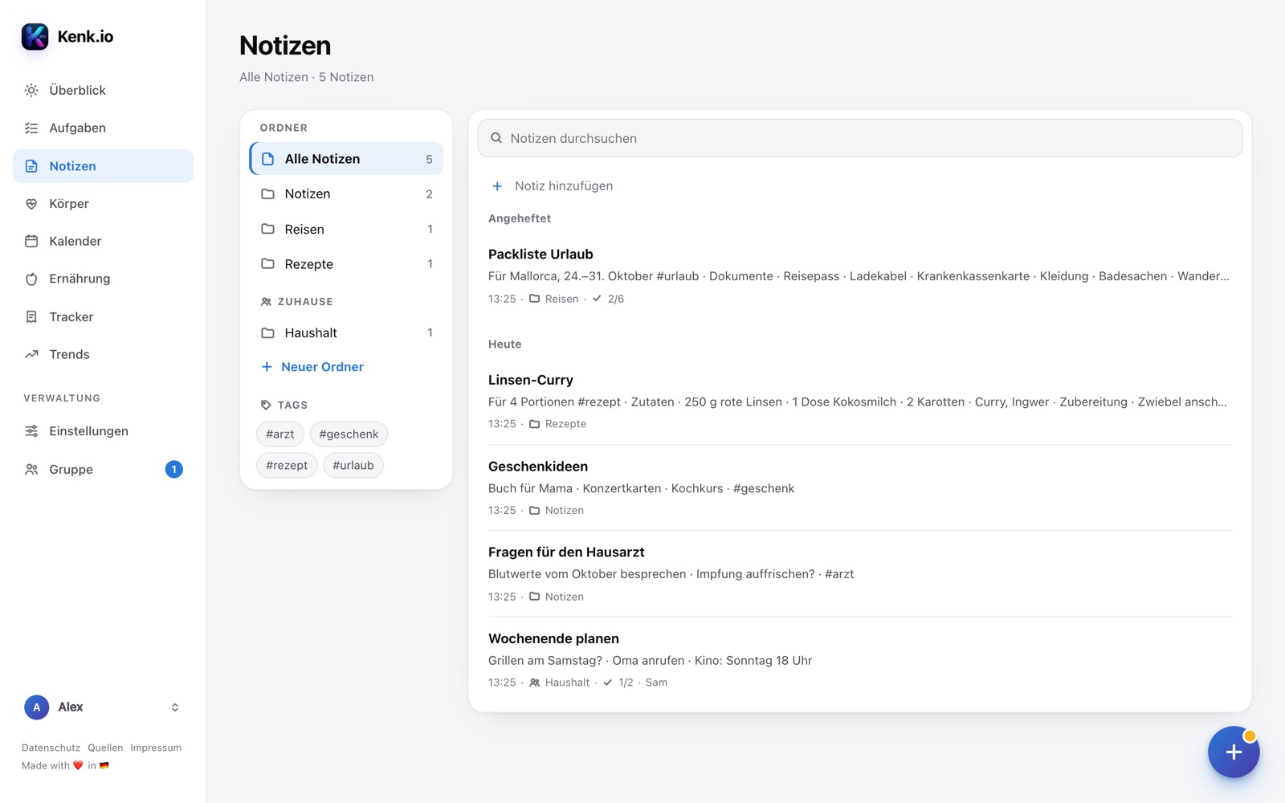Click the Kenk.io logo icon
The width and height of the screenshot is (1285, 803).
pos(35,36)
